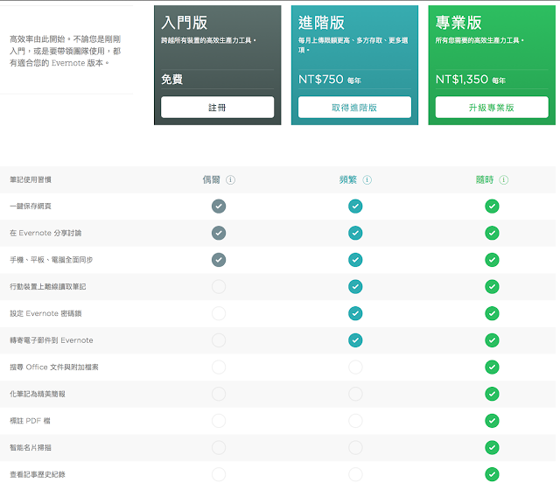Image resolution: width=560 pixels, height=483 pixels.
Task: Click the 標註 PDF 檔 label
Action: click(x=30, y=421)
